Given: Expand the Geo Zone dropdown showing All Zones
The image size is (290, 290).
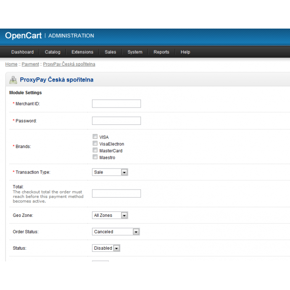Looking at the screenshot, I should coord(110,215).
